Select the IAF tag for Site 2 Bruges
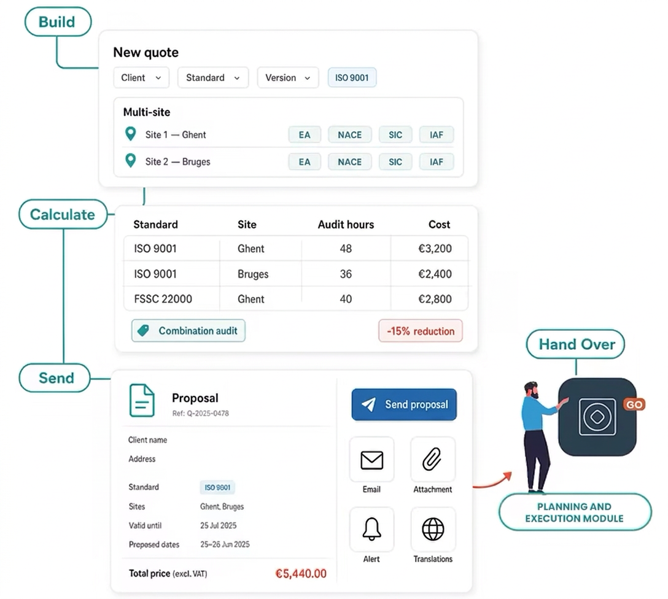The height and width of the screenshot is (599, 668). [437, 162]
